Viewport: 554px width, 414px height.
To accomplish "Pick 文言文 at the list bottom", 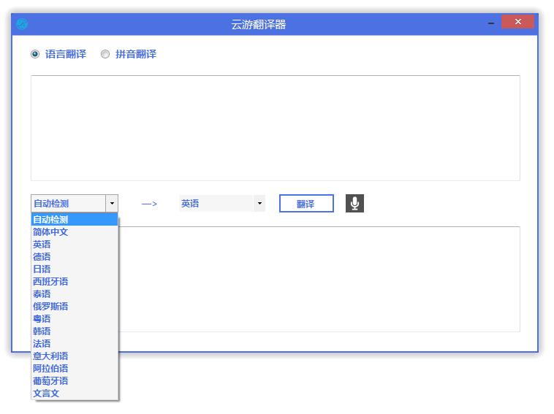I will coord(46,394).
